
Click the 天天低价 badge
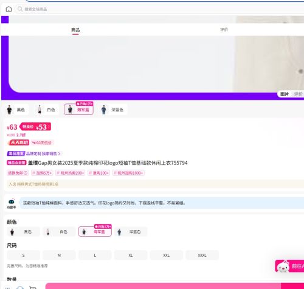18,142
